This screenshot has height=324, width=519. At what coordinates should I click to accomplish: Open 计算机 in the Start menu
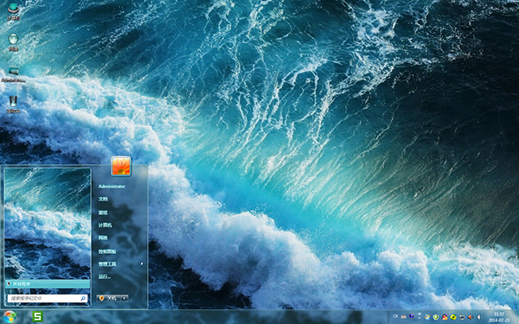coord(105,226)
